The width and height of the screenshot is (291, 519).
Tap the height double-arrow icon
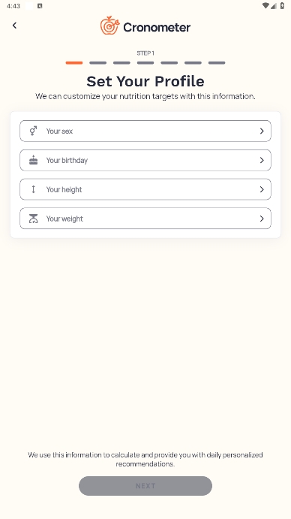pos(33,189)
